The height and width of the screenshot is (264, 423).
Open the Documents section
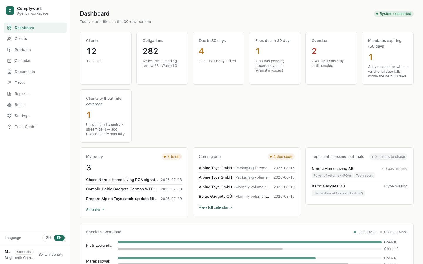35,72
